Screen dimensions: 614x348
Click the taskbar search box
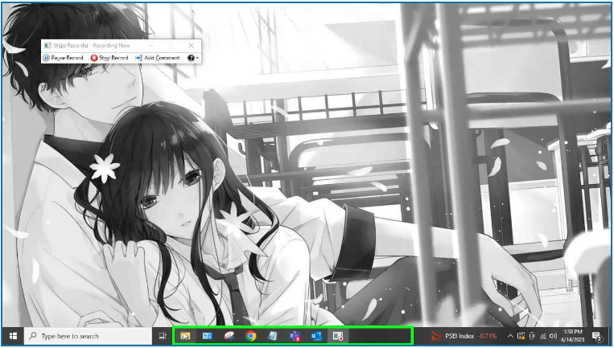pyautogui.click(x=88, y=336)
